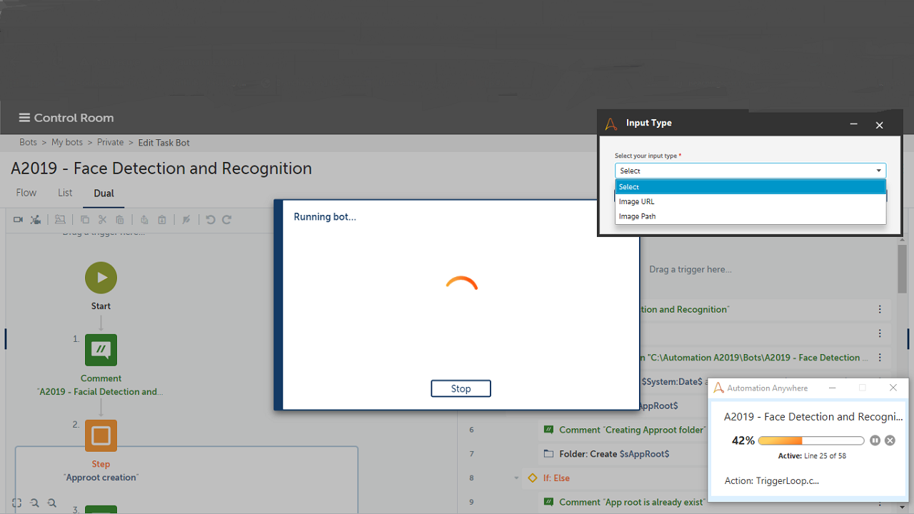Screen dimensions: 914x514
Task: Open the Control Room hamburger menu
Action: [24, 118]
